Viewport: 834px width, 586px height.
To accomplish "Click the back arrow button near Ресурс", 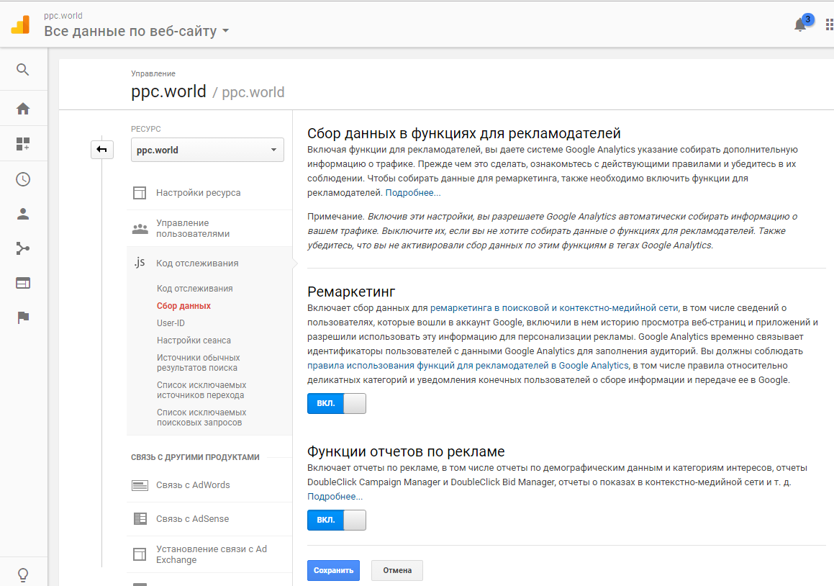I will click(x=101, y=150).
